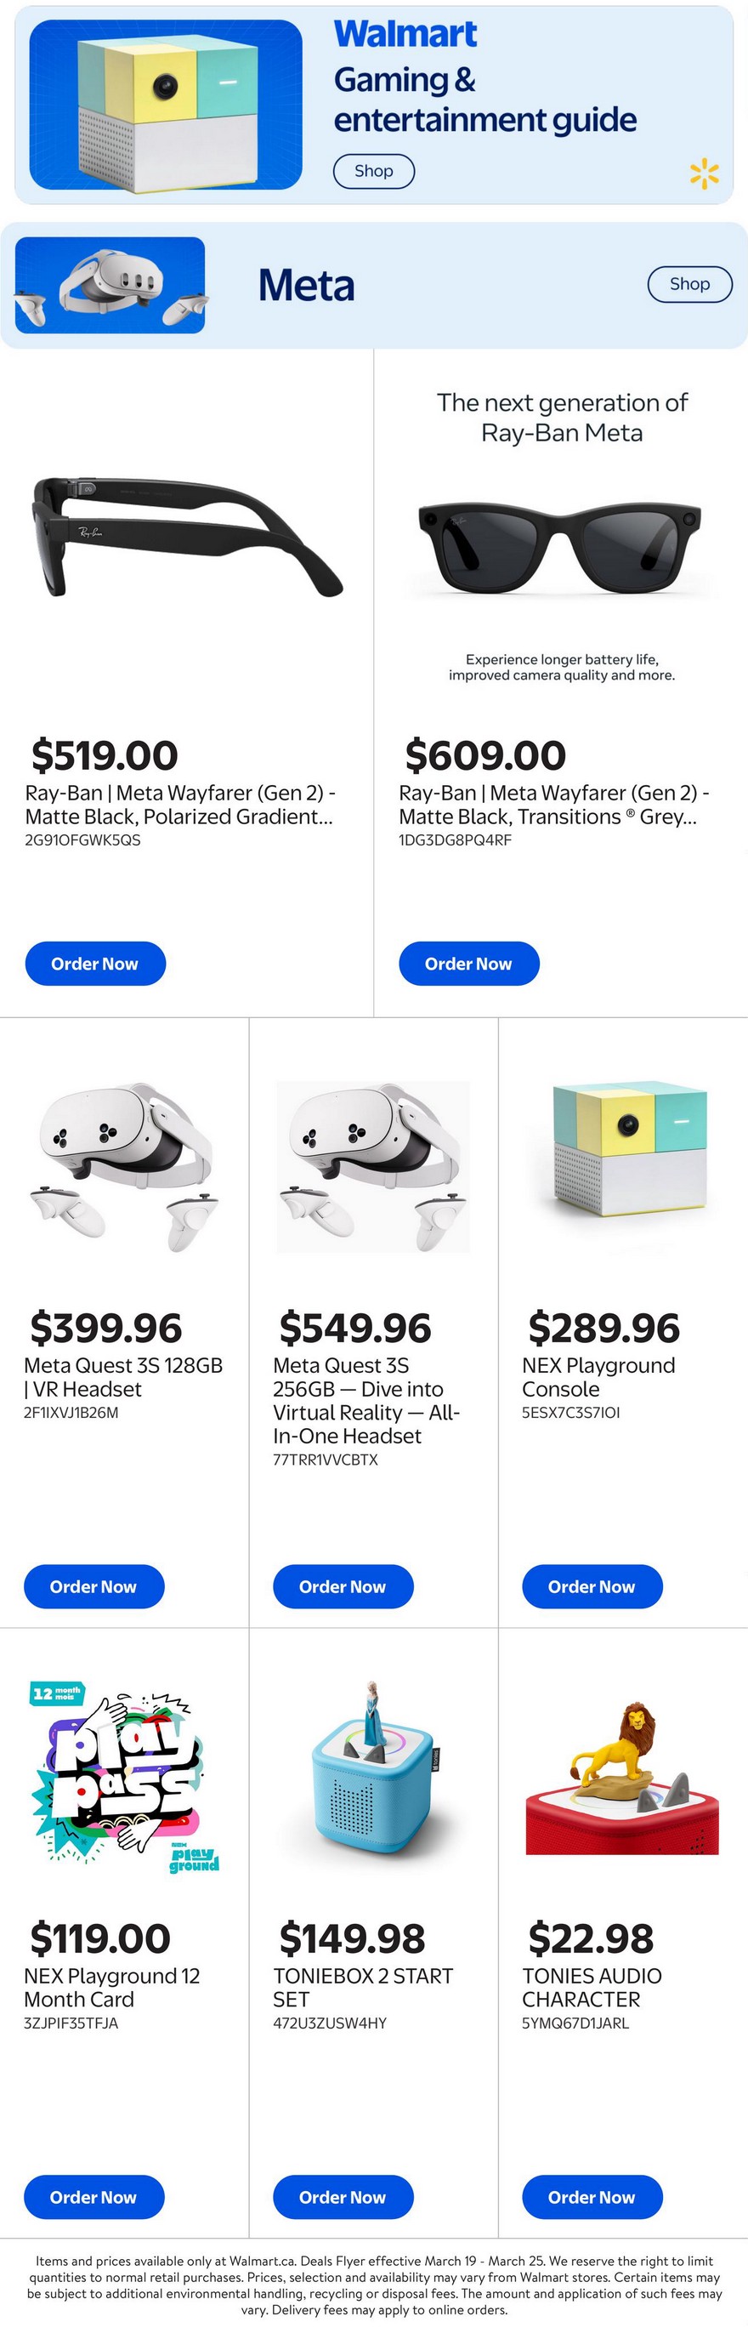Order the Tonies Audio Character

tap(591, 2196)
